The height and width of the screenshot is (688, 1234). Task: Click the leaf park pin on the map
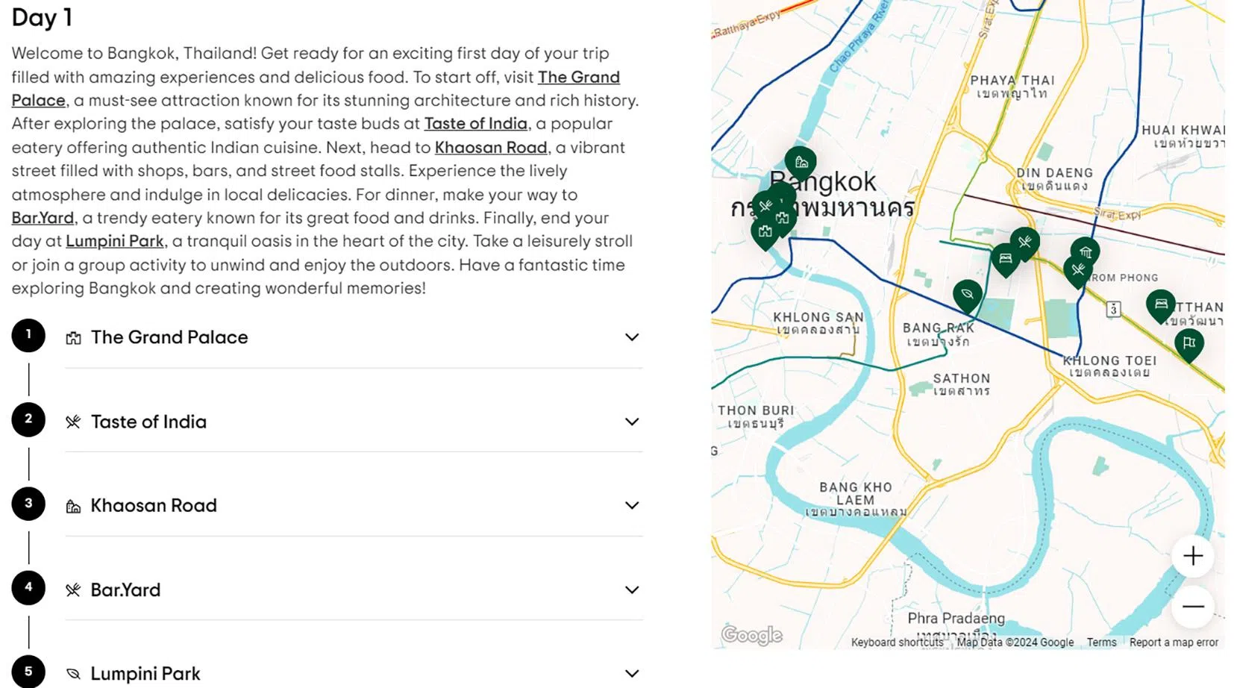[x=967, y=295]
